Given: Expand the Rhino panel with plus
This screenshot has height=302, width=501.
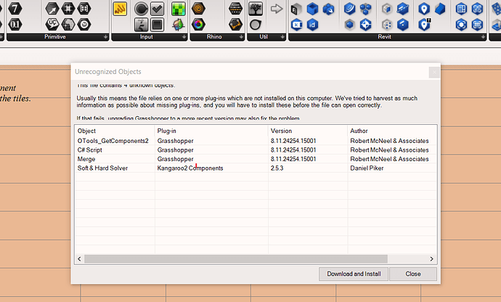Looking at the screenshot, I should (x=241, y=37).
